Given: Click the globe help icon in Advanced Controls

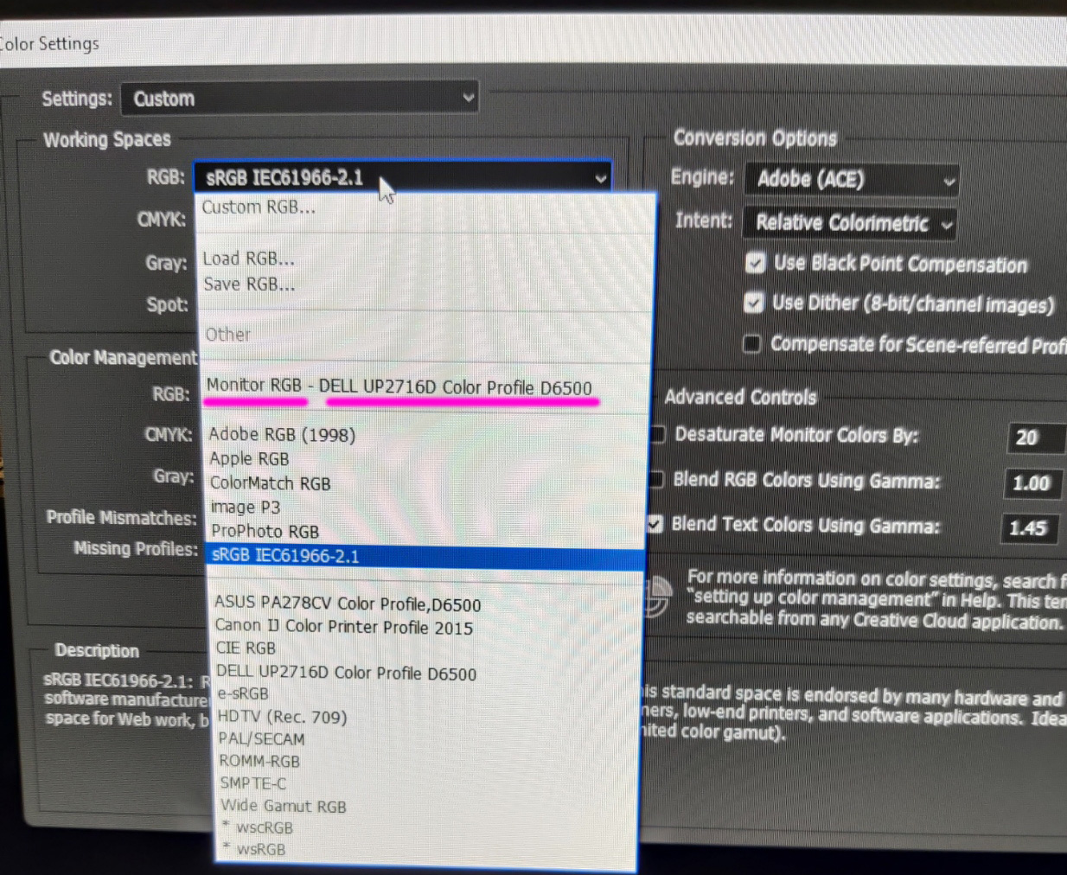Looking at the screenshot, I should coord(659,597).
